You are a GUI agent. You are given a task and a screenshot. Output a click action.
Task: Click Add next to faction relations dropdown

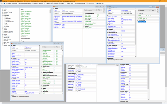coord(99,10)
